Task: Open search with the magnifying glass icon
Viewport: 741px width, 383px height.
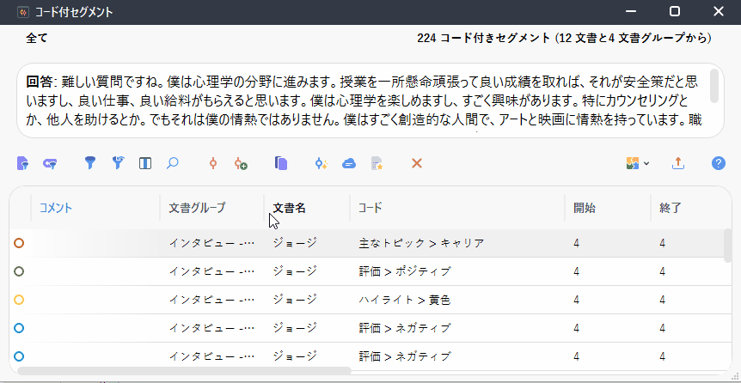Action: (173, 163)
